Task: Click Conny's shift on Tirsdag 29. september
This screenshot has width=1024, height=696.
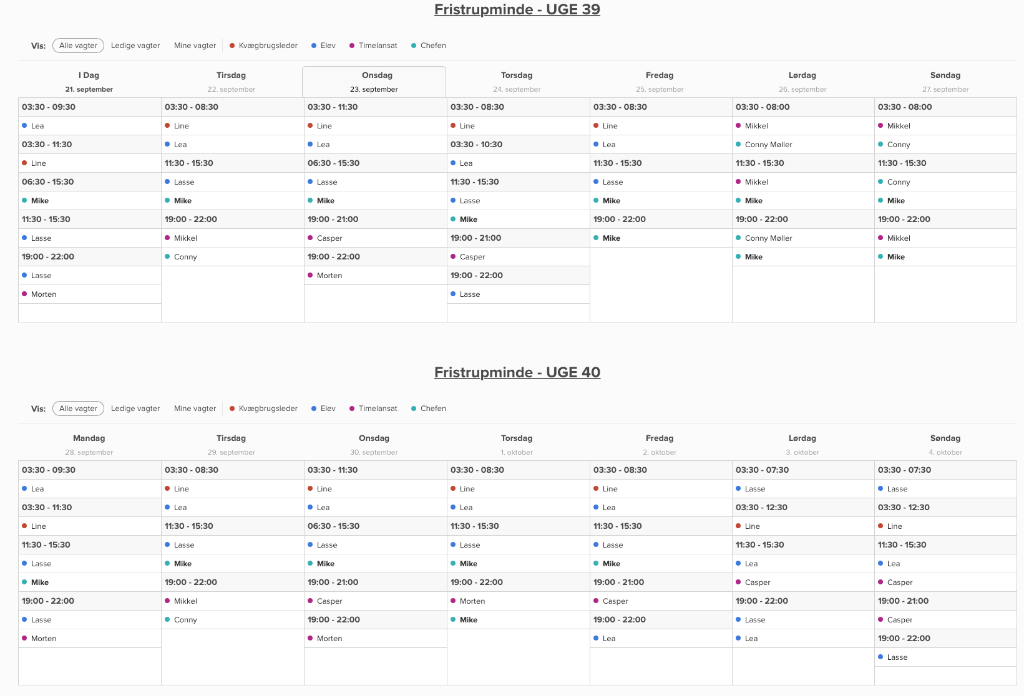Action: (185, 620)
